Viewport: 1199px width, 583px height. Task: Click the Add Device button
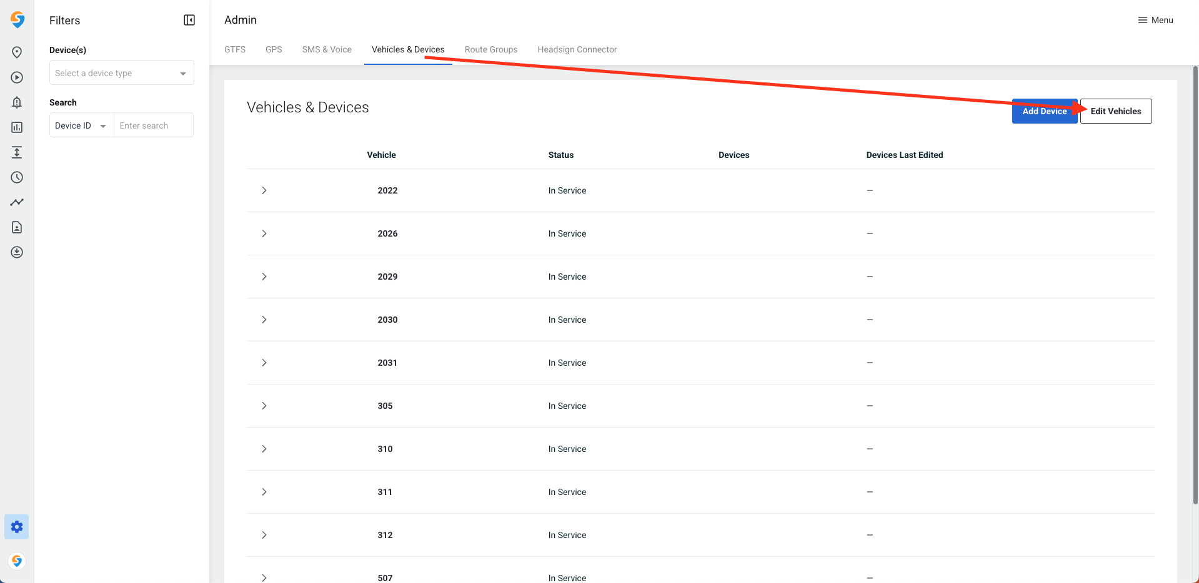pyautogui.click(x=1043, y=111)
